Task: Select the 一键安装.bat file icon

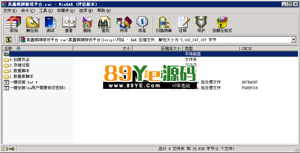Action: coord(6,82)
